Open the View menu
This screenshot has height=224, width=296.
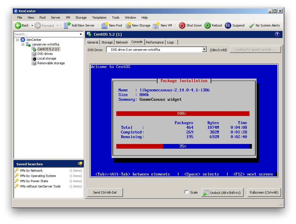(x=31, y=18)
